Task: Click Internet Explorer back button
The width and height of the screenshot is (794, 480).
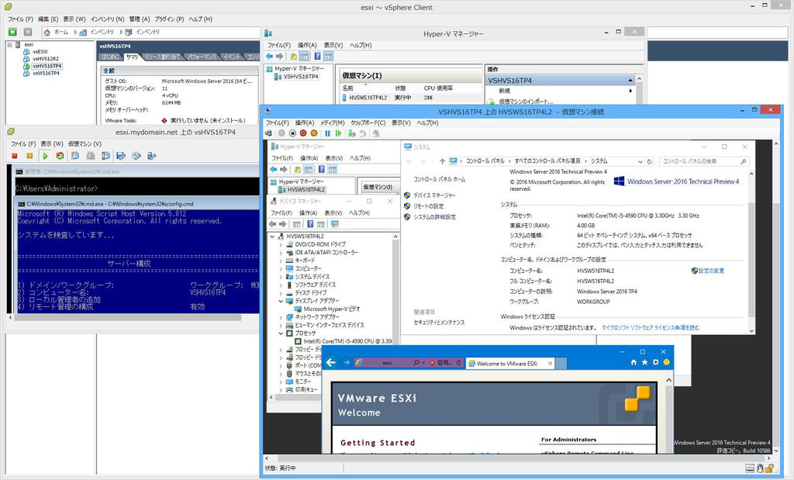Action: (330, 362)
